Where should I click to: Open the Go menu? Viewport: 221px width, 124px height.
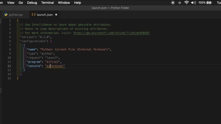pyautogui.click(x=21, y=3)
